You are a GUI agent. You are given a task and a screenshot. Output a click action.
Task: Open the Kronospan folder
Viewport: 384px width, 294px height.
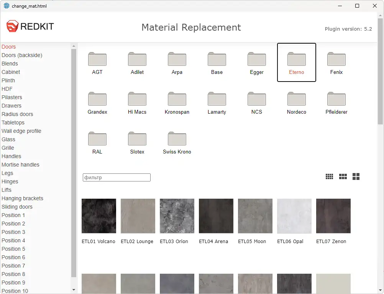[x=177, y=103]
